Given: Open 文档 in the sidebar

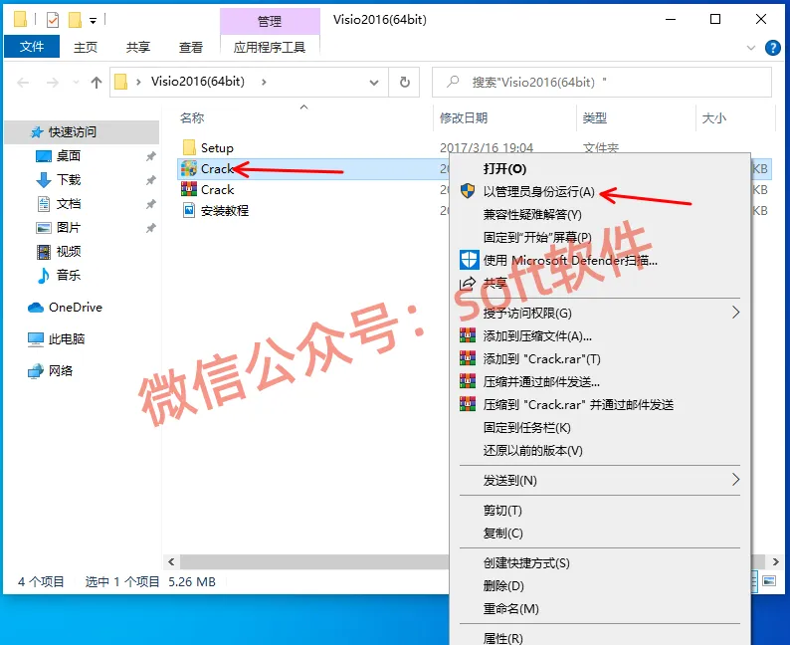Looking at the screenshot, I should (68, 204).
